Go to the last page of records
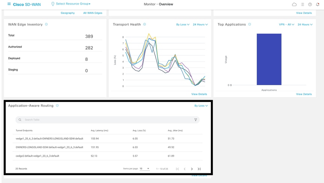Screen dimensions: 324x183 click(x=199, y=169)
